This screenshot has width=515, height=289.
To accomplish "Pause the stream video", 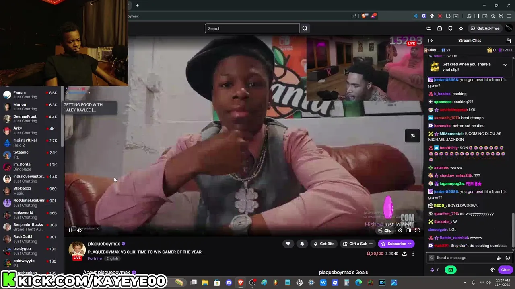I will pyautogui.click(x=71, y=230).
